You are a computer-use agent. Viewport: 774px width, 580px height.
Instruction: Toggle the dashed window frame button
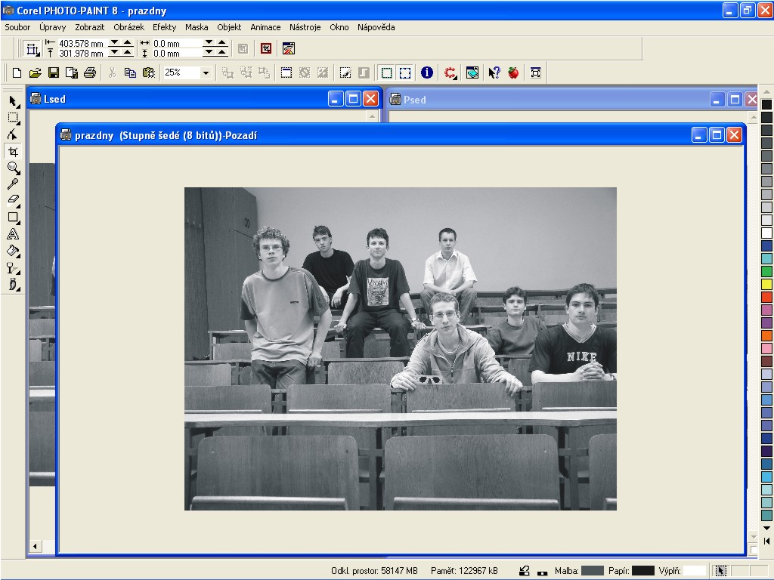click(x=286, y=73)
